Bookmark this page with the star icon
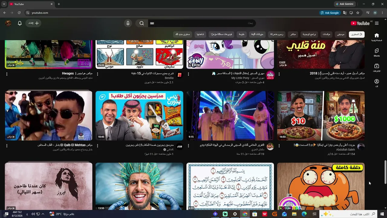387x218 pixels. point(358,13)
